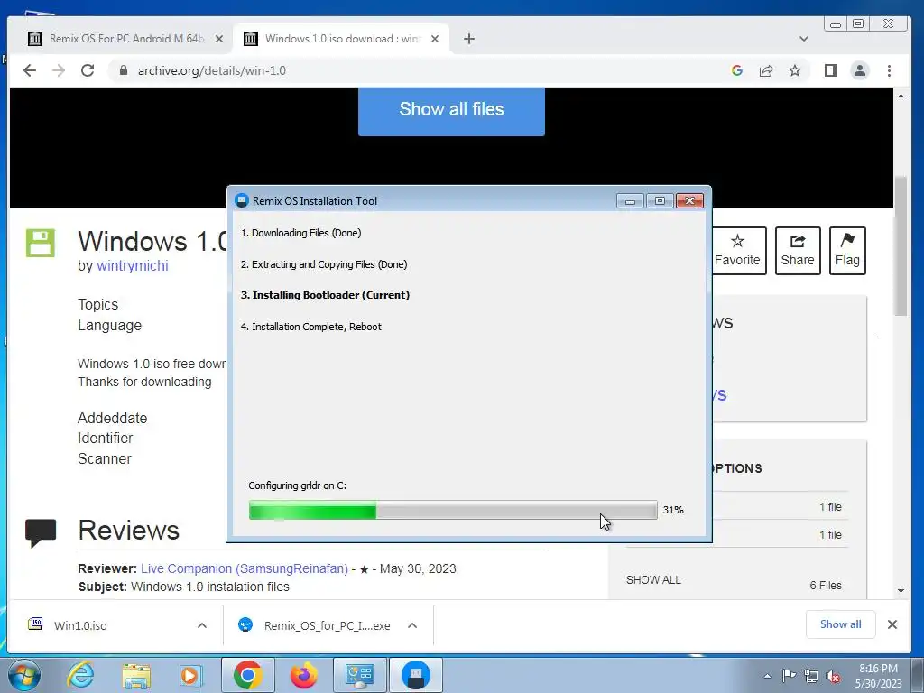Click step 3 Installing Bootloader (Current)

coord(325,295)
